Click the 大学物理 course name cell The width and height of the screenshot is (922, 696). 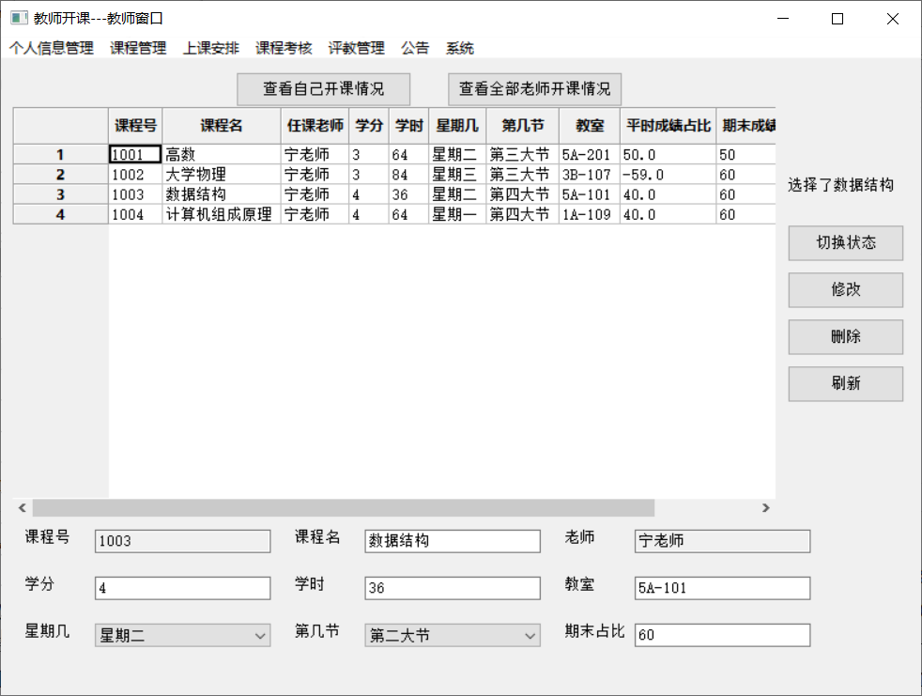222,175
